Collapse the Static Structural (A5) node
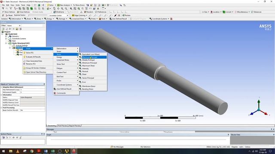The height and width of the screenshot is (154, 275). pos(6,43)
